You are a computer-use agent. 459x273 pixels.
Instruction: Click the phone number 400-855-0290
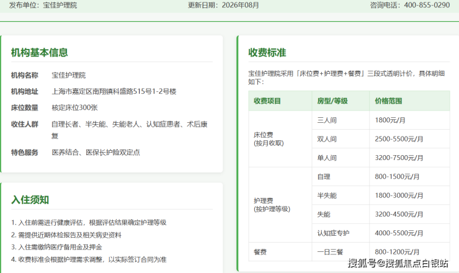427,5
